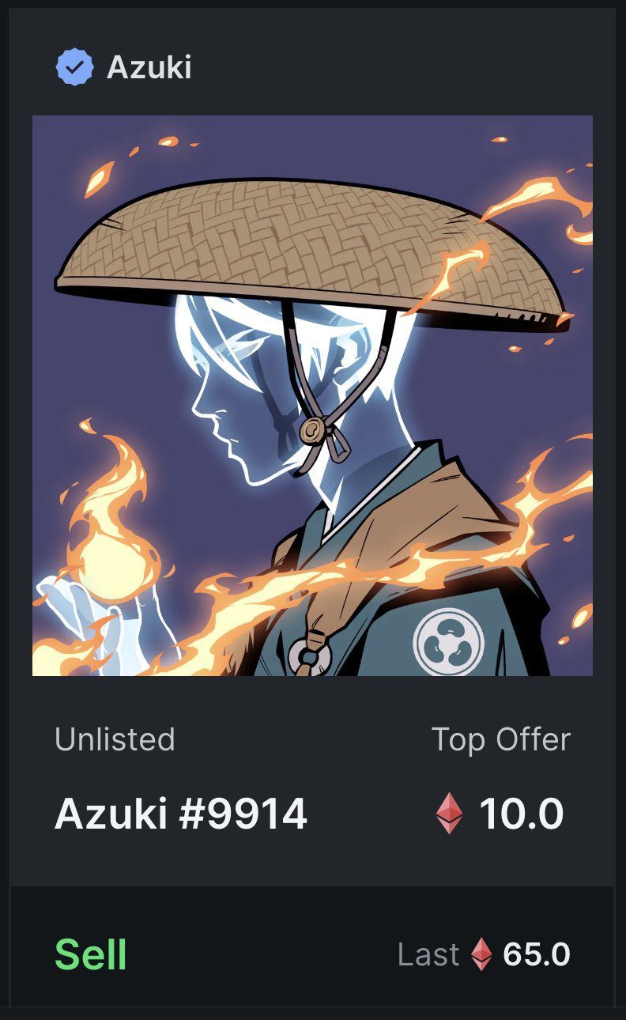Open the Azuki #9914 item title
The height and width of the screenshot is (1020, 626).
(x=180, y=814)
